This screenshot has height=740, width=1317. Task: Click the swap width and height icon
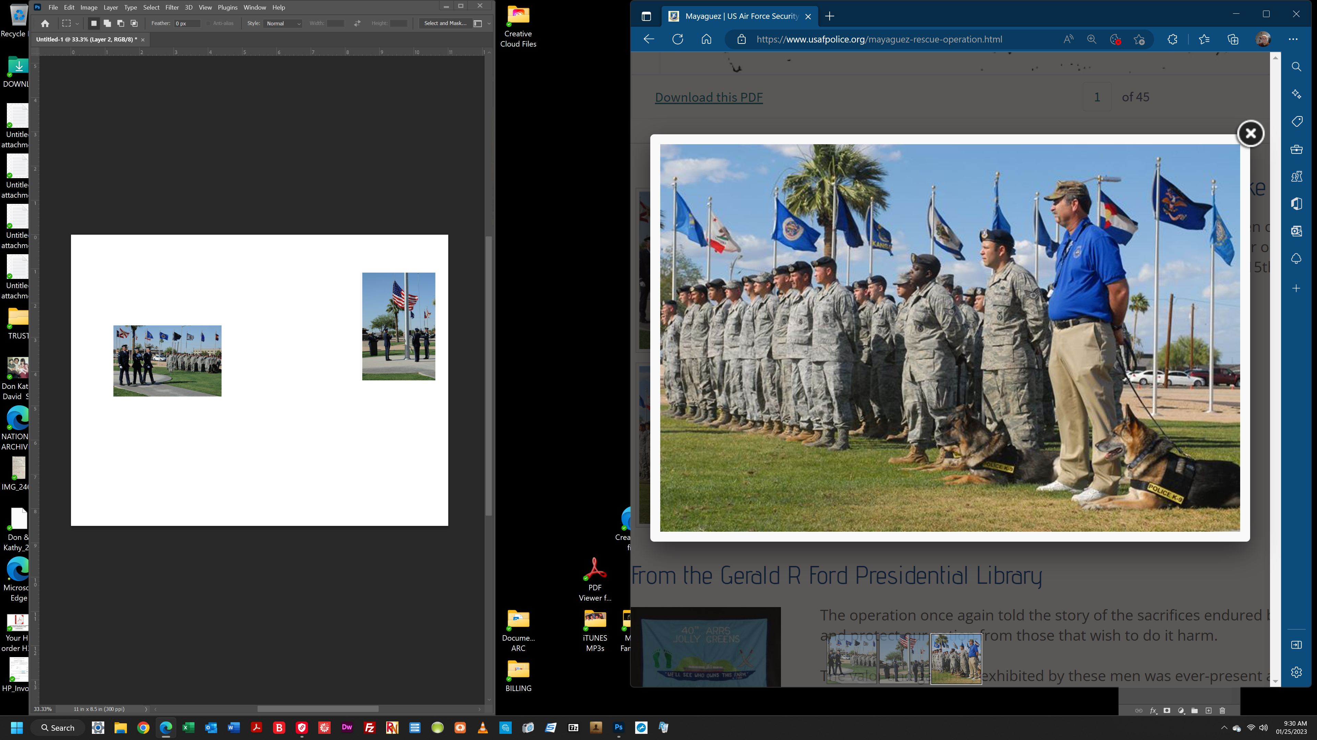pos(357,24)
